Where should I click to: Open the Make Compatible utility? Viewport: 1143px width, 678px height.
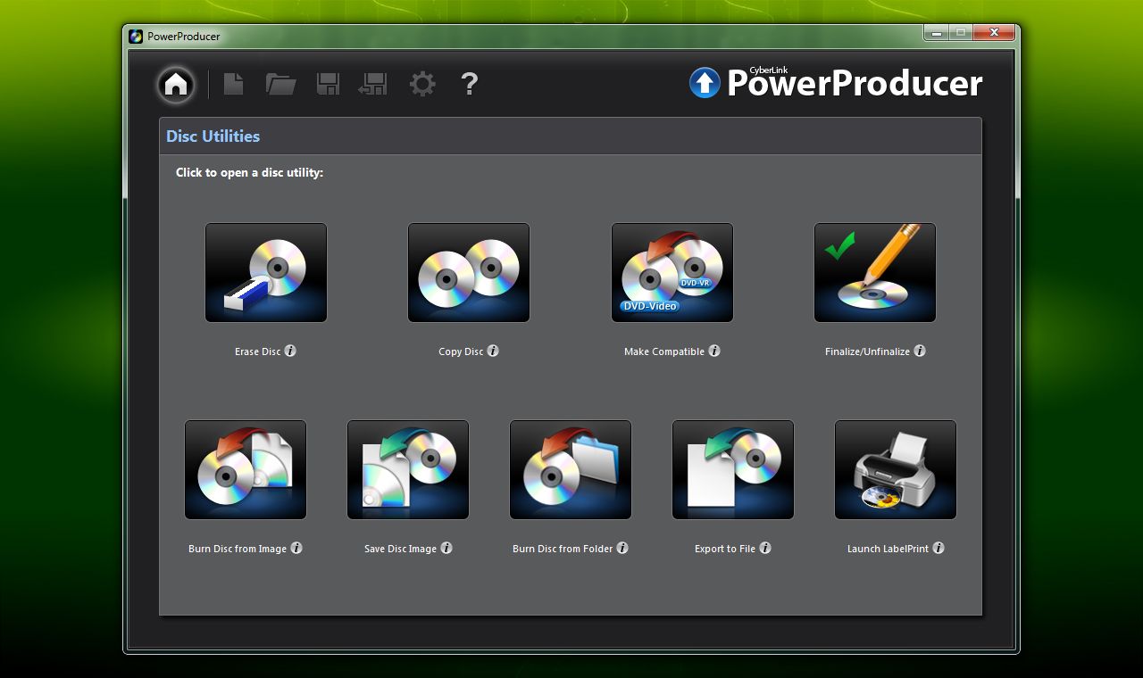[x=672, y=273]
